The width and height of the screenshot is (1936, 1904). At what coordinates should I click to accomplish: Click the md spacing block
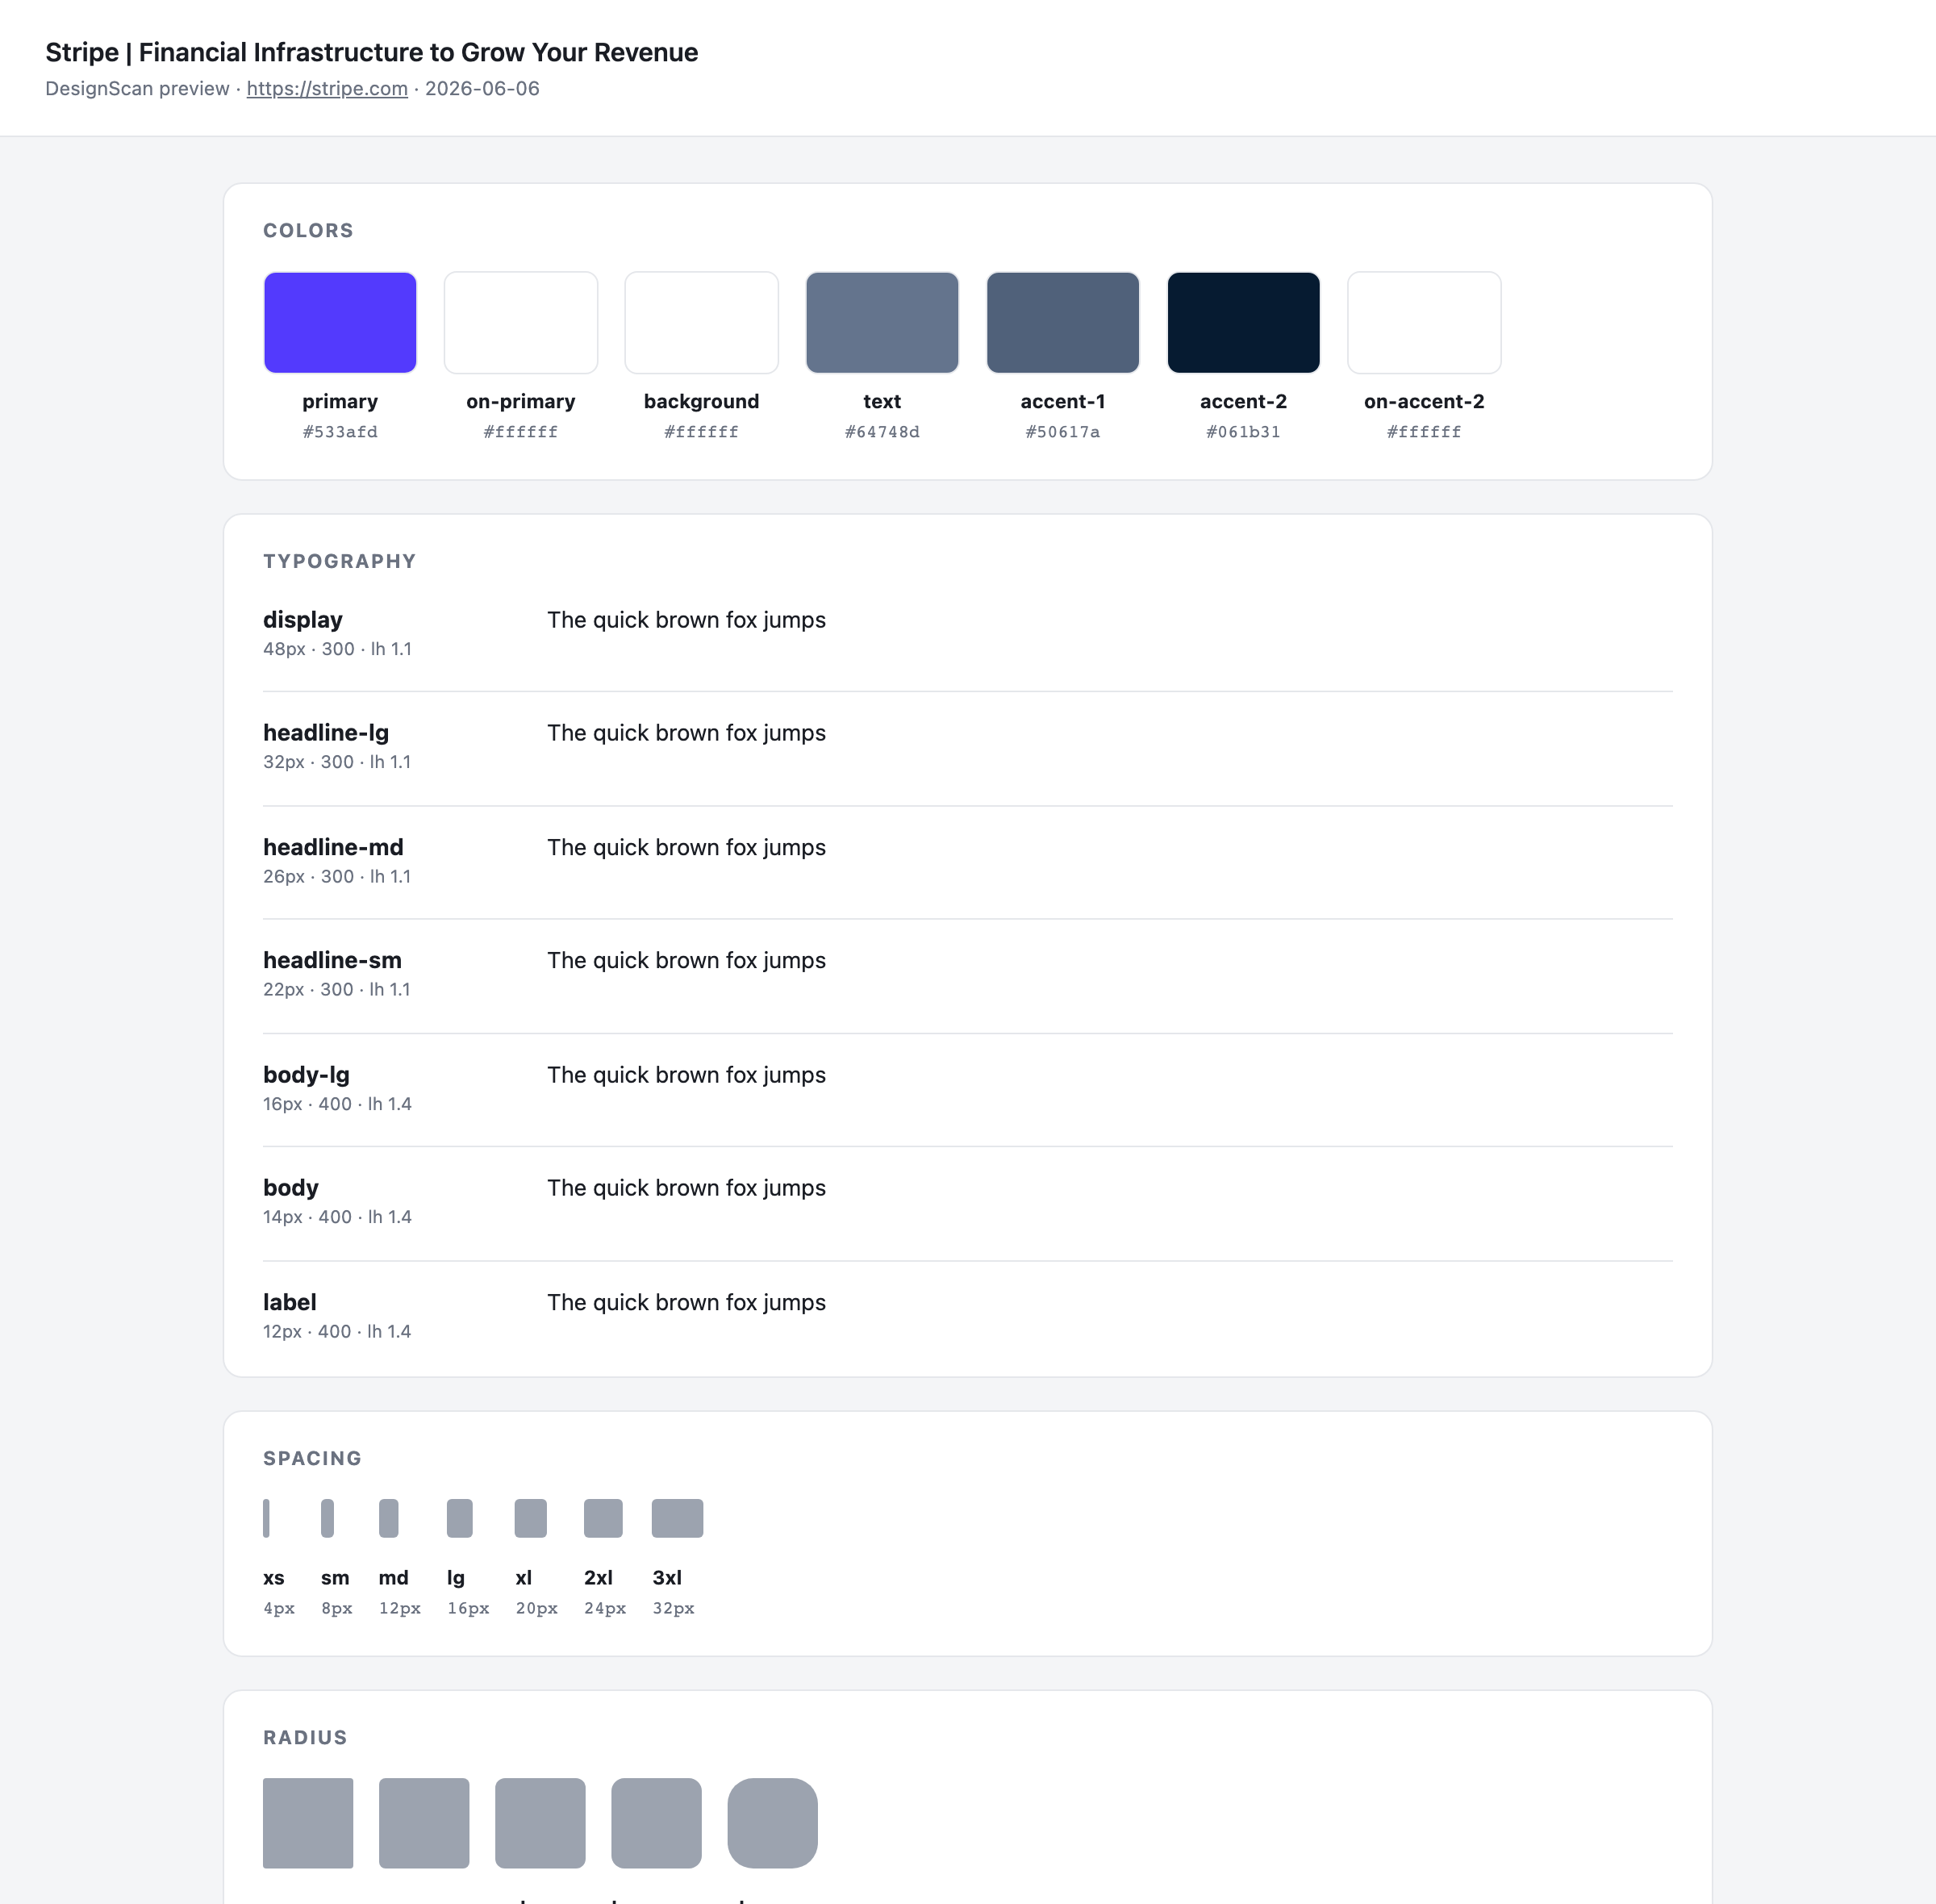click(389, 1518)
